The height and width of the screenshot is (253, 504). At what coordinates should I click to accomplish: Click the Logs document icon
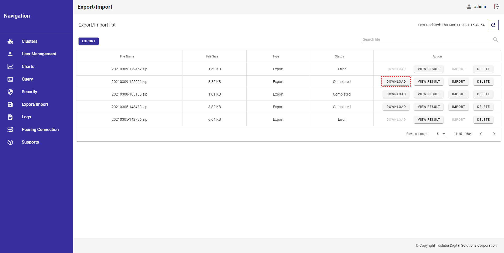point(10,117)
